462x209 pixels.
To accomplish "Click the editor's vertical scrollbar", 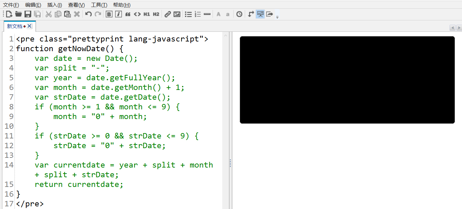I will point(225,120).
